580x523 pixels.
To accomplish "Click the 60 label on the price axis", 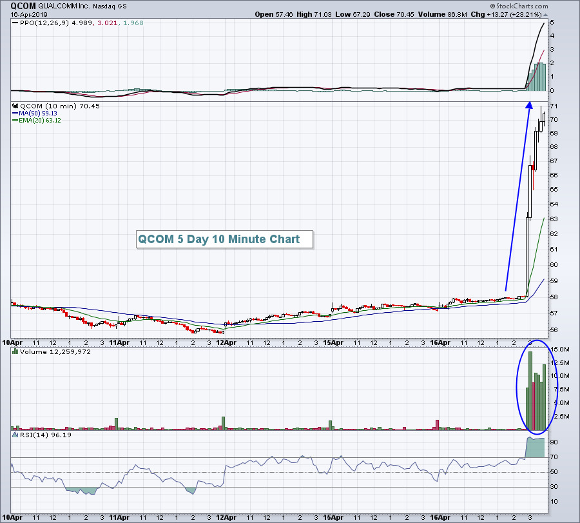I will [554, 264].
